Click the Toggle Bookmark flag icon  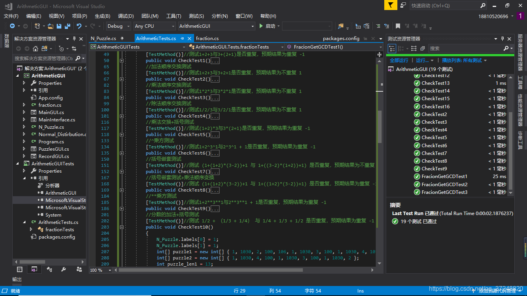click(398, 26)
